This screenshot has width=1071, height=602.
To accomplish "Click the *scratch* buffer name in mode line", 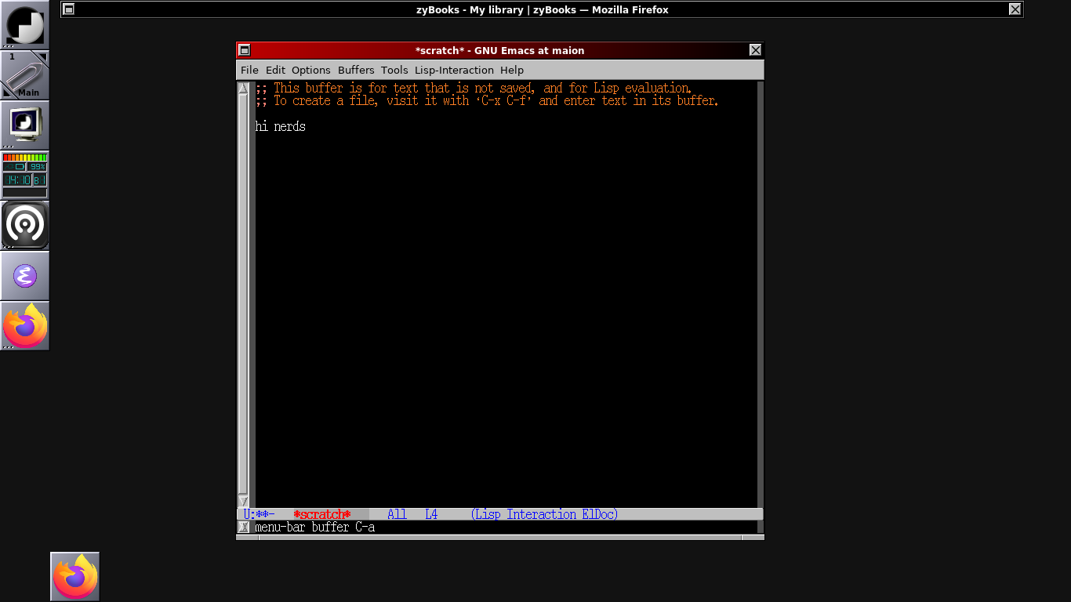I will click(x=322, y=514).
